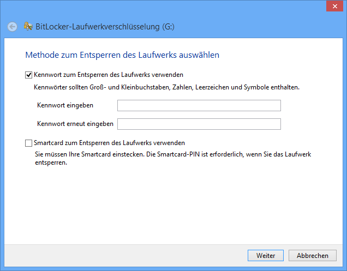Viewport: 347px width, 271px height.
Task: Focus the 'Kennwort erneut eingeben' field
Action: click(199, 124)
